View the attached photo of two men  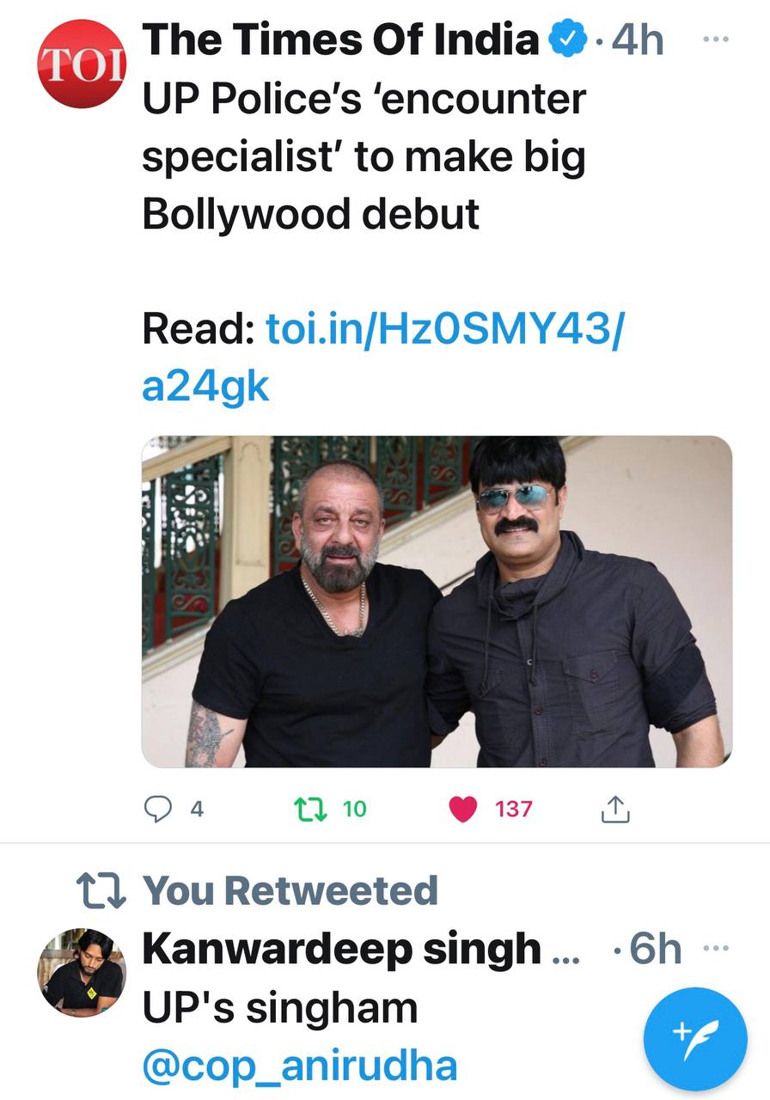(437, 602)
